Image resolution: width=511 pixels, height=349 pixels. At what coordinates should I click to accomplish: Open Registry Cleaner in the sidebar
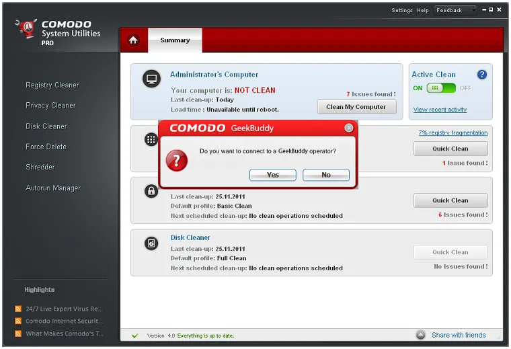point(52,85)
